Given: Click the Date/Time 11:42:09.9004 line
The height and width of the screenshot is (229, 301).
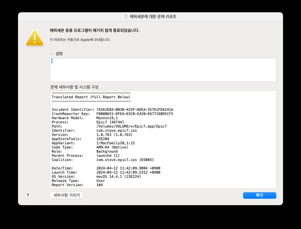Looking at the screenshot, I should point(106,168).
